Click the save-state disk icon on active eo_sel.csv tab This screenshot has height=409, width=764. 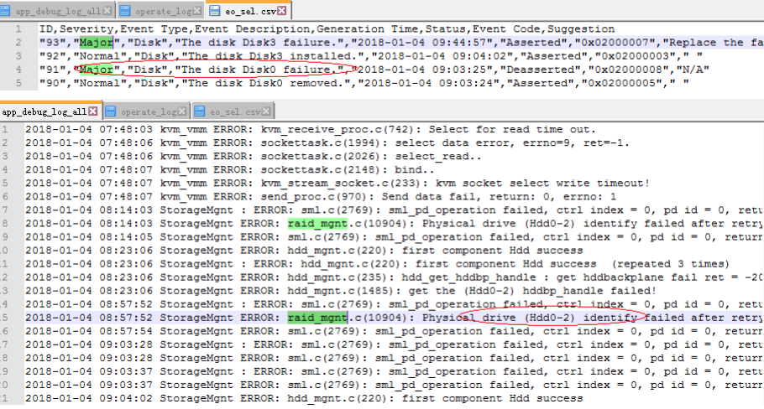[x=215, y=11]
